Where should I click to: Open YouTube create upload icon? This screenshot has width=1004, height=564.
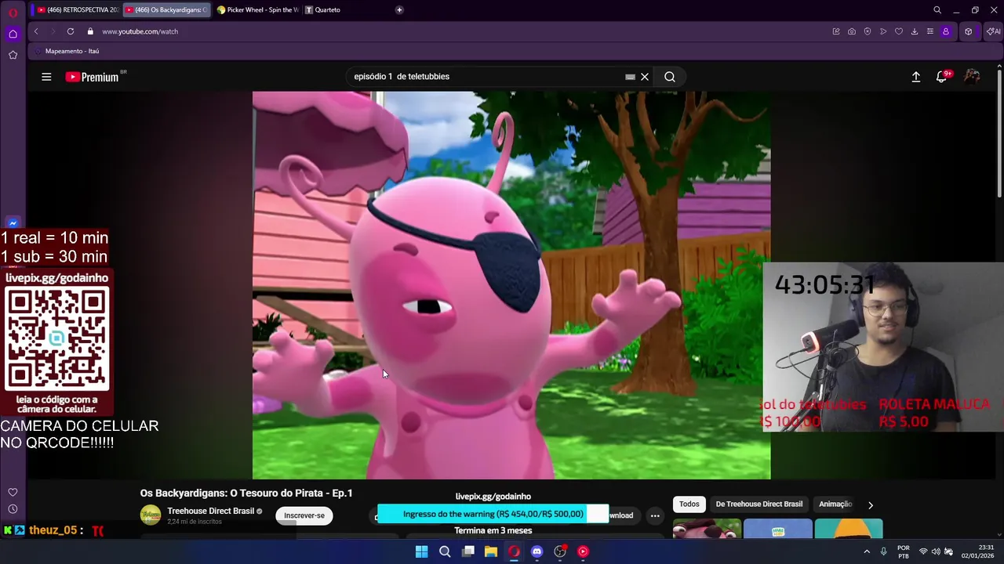(x=915, y=77)
